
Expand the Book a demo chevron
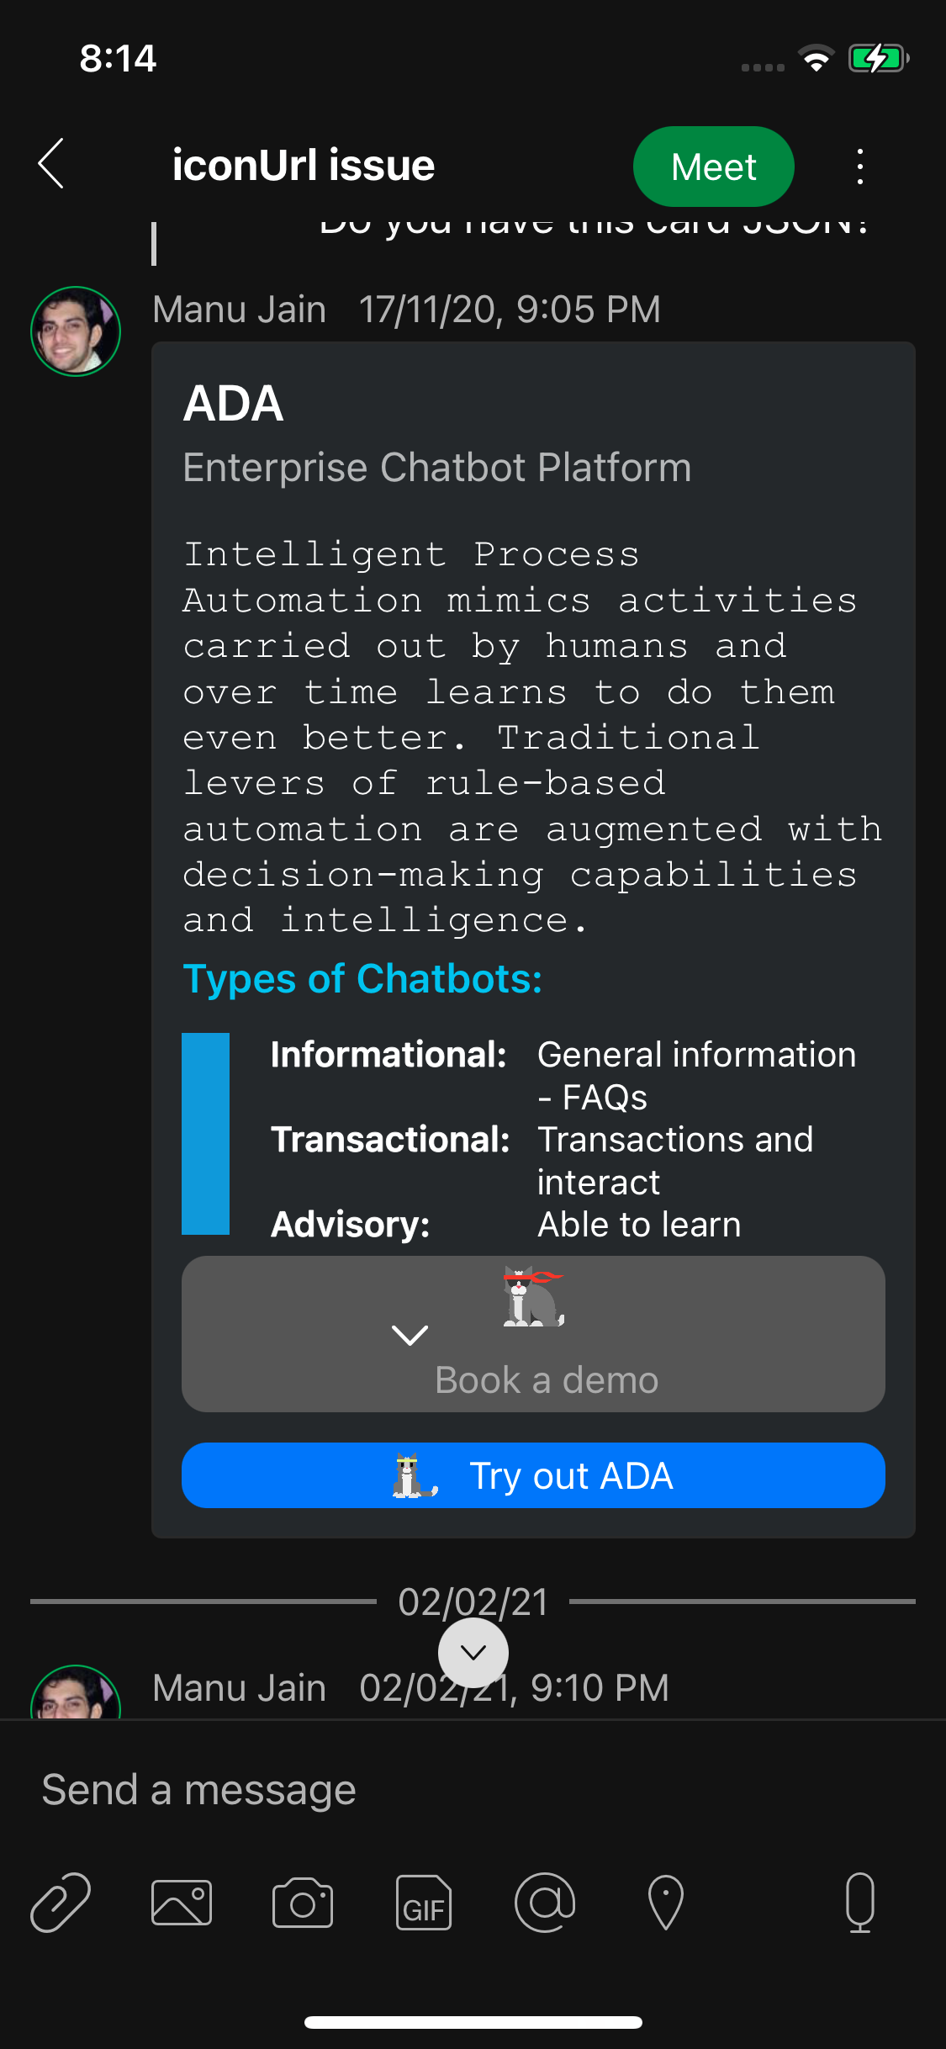click(410, 1335)
